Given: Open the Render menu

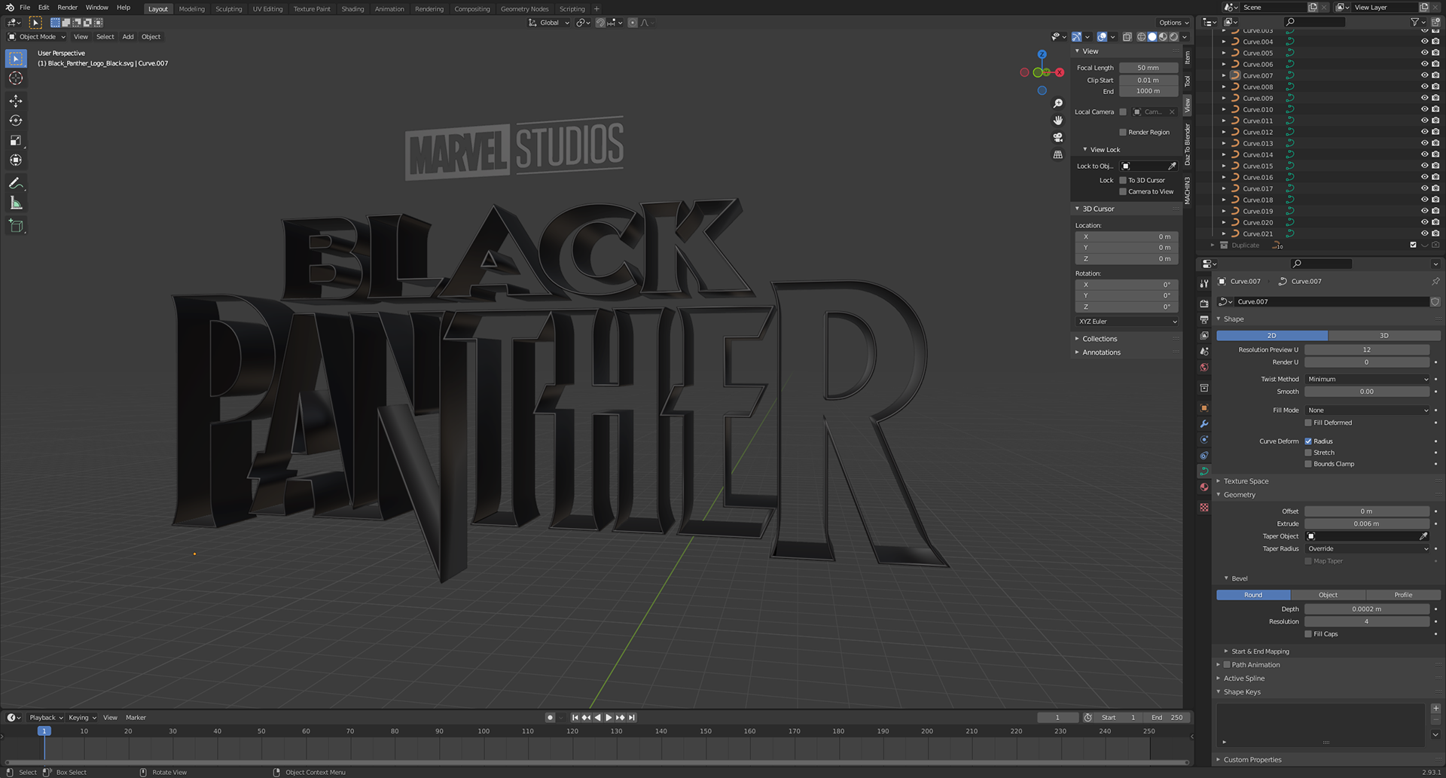Looking at the screenshot, I should [x=67, y=8].
